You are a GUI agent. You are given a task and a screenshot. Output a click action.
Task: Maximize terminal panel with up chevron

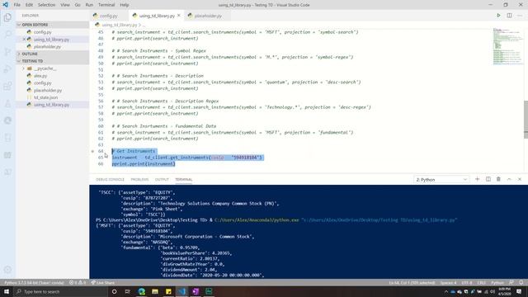coord(509,179)
